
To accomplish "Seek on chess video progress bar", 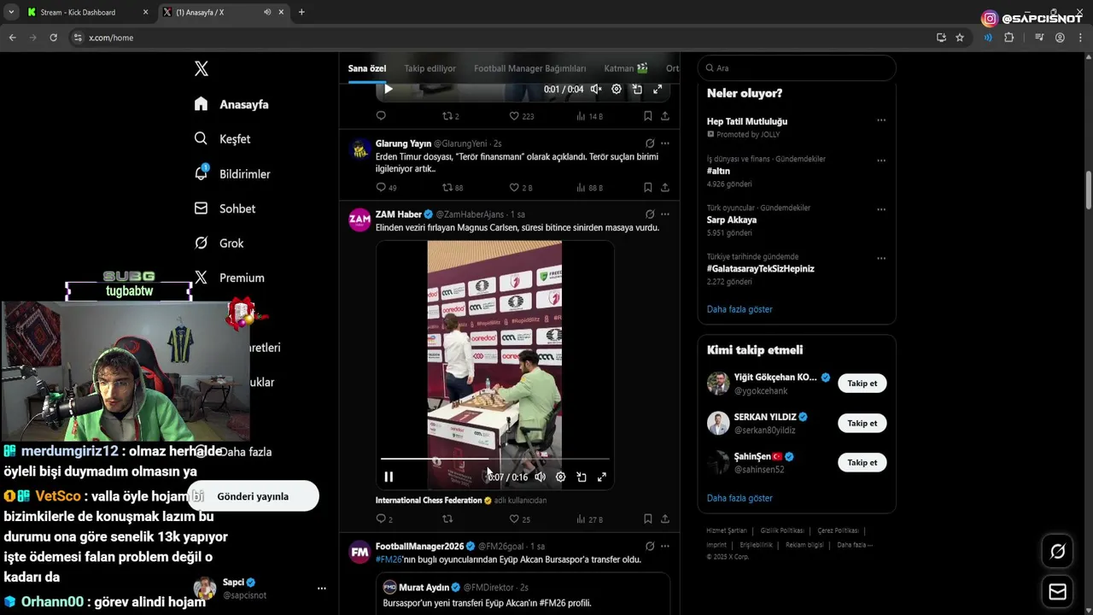I will pyautogui.click(x=495, y=459).
